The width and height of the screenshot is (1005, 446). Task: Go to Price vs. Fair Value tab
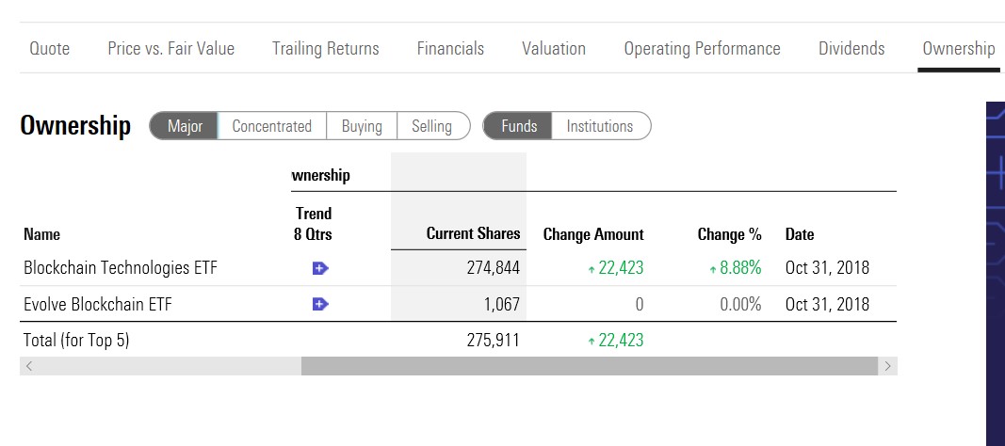click(171, 49)
